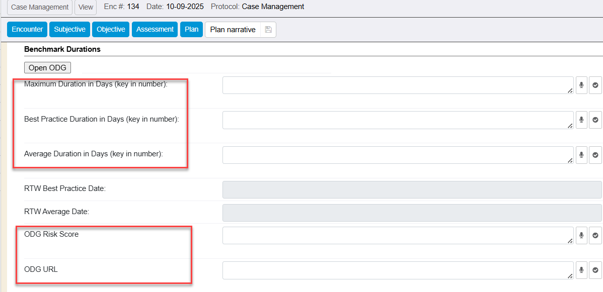Viewport: 603px width, 292px height.
Task: Click into Maximum Duration in Days input
Action: click(398, 85)
